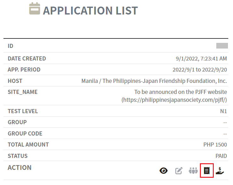This screenshot has width=233, height=185.
Task: Click the grayed-out ID value box
Action: [x=222, y=46]
